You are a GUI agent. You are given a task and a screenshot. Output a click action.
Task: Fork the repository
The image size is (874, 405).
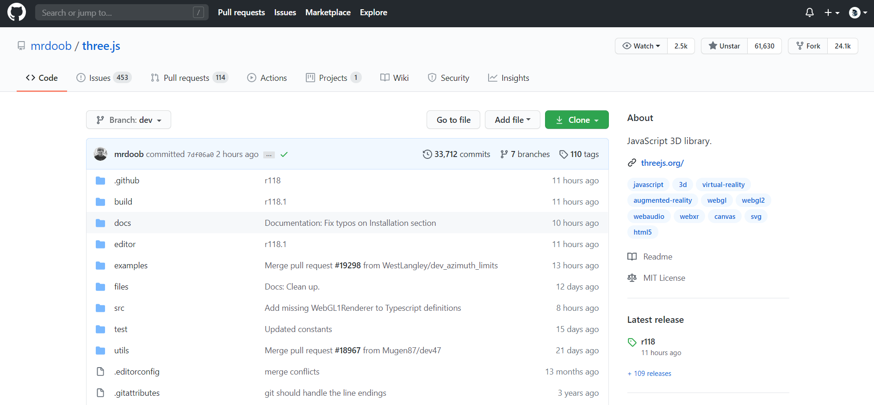[808, 46]
